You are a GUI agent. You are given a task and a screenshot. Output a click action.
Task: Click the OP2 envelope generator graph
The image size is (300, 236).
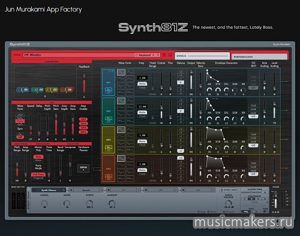[226, 105]
